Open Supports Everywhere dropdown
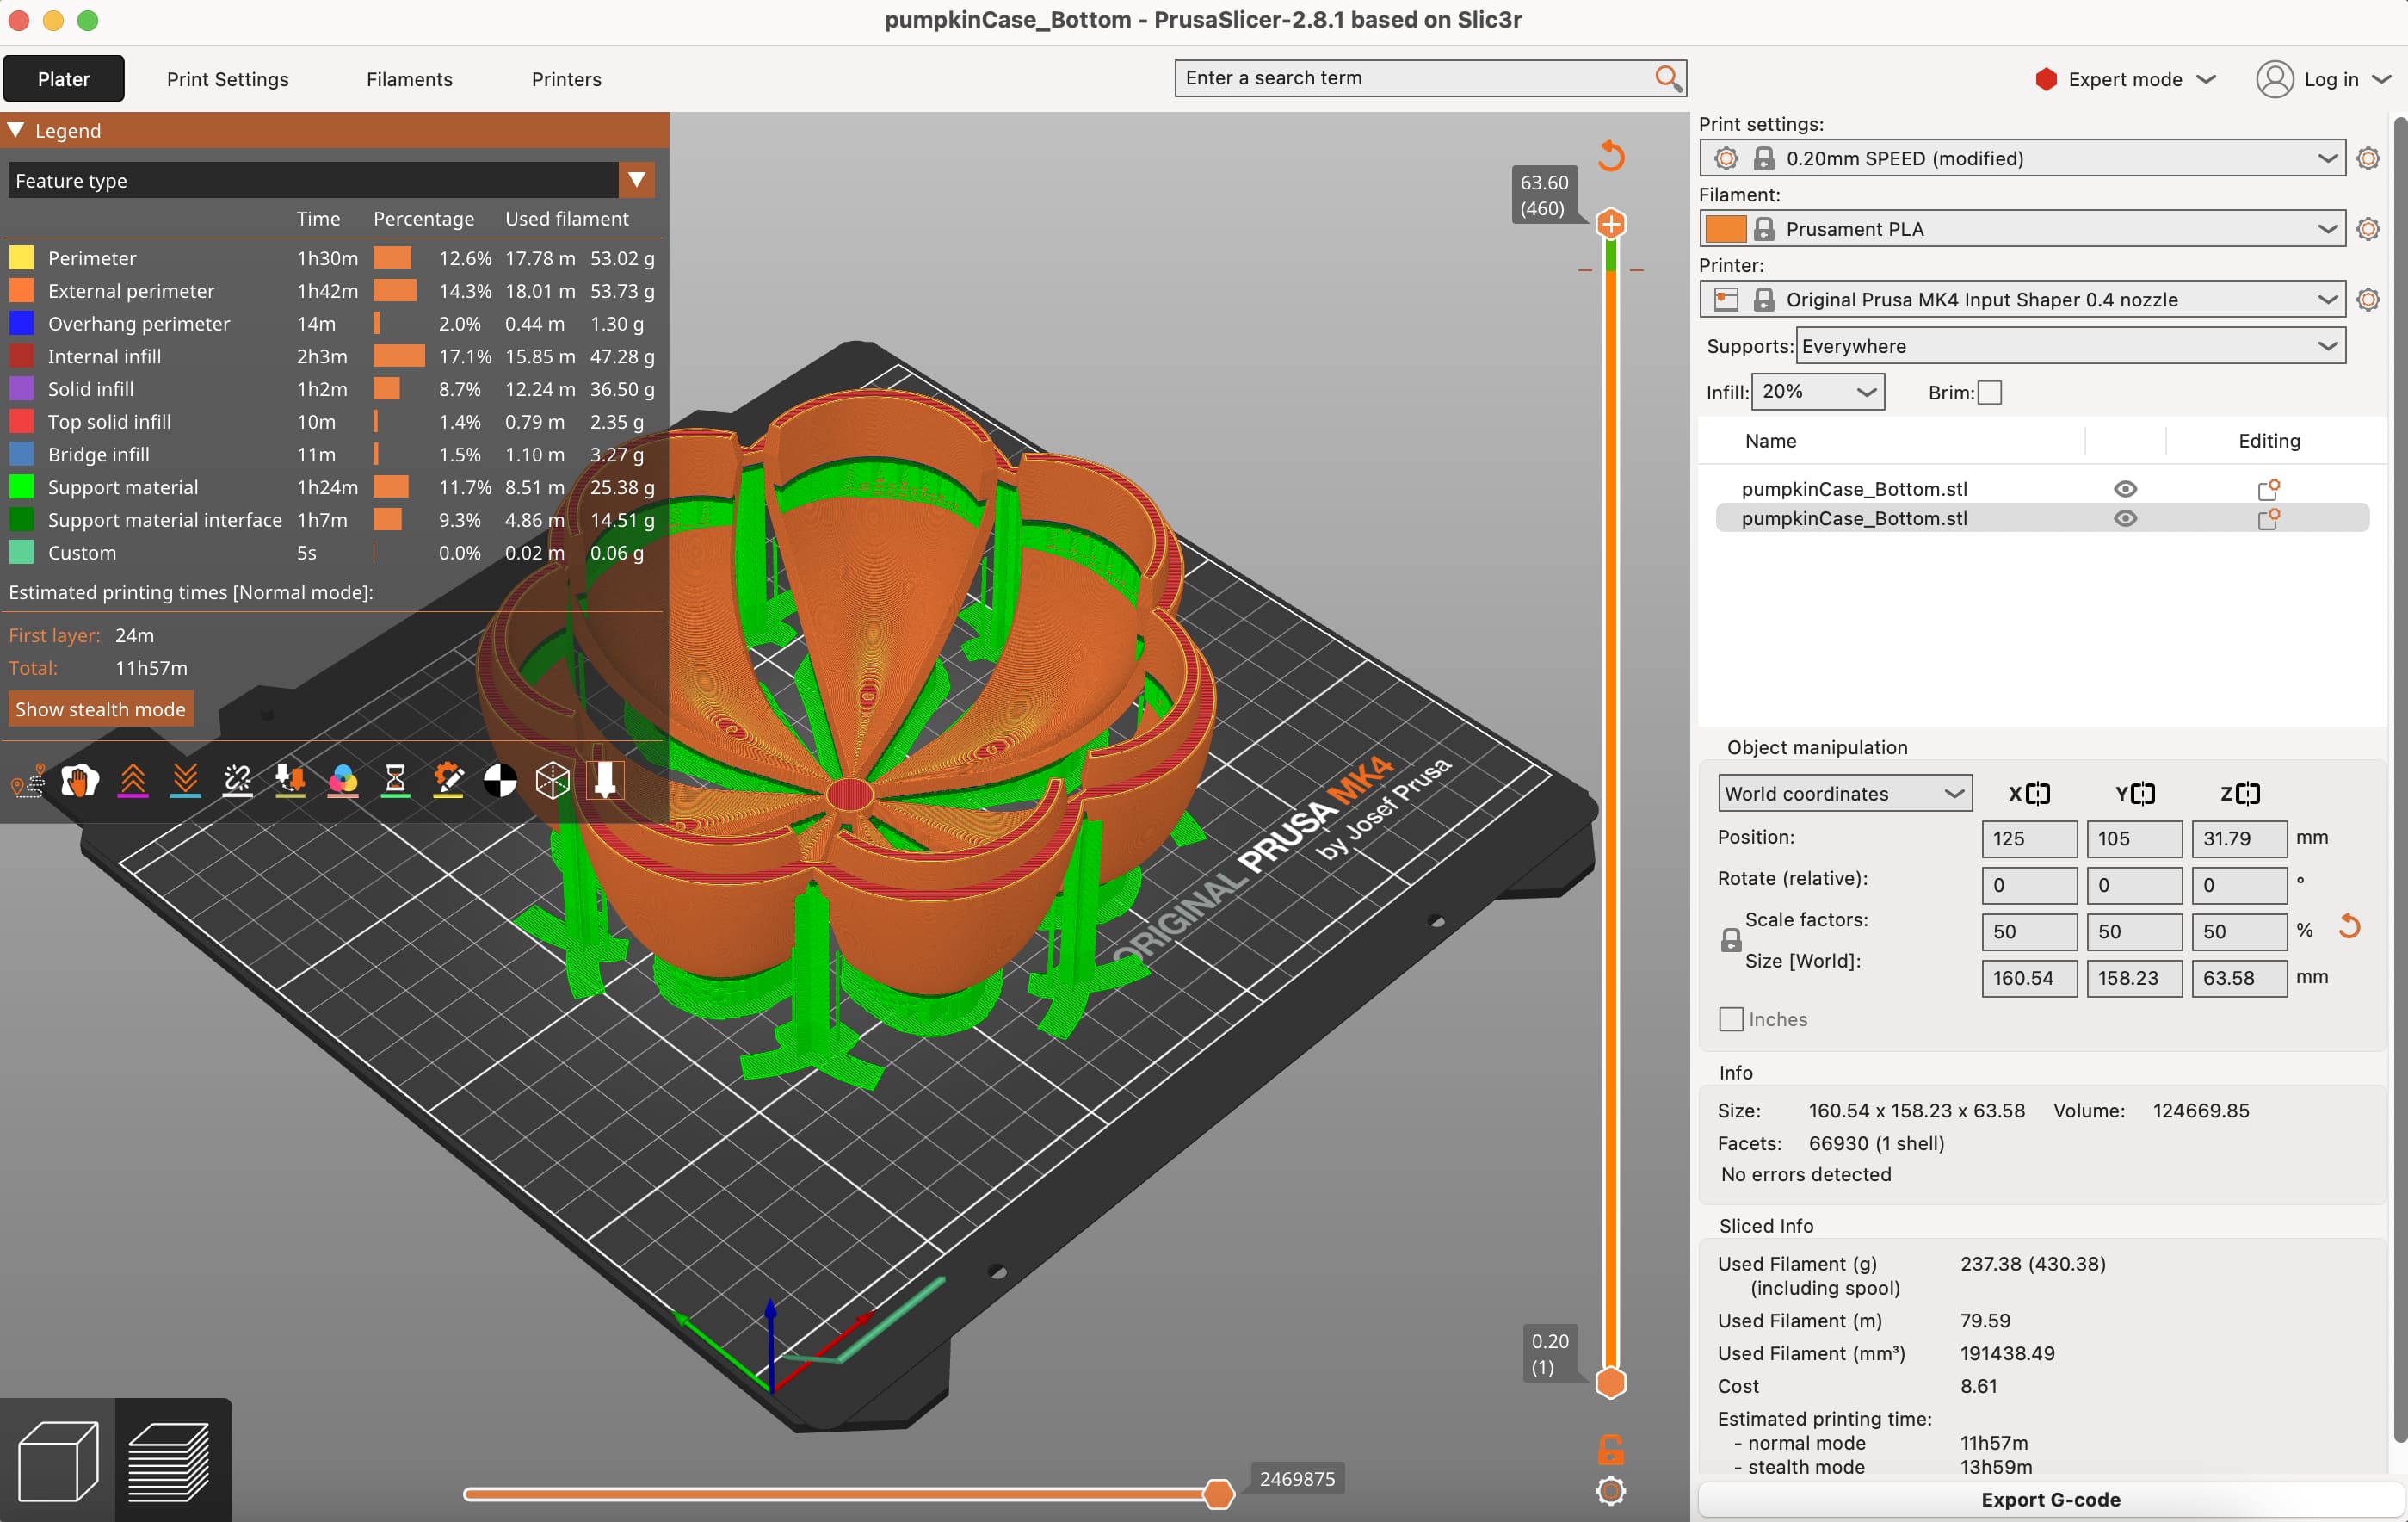 tap(2070, 346)
